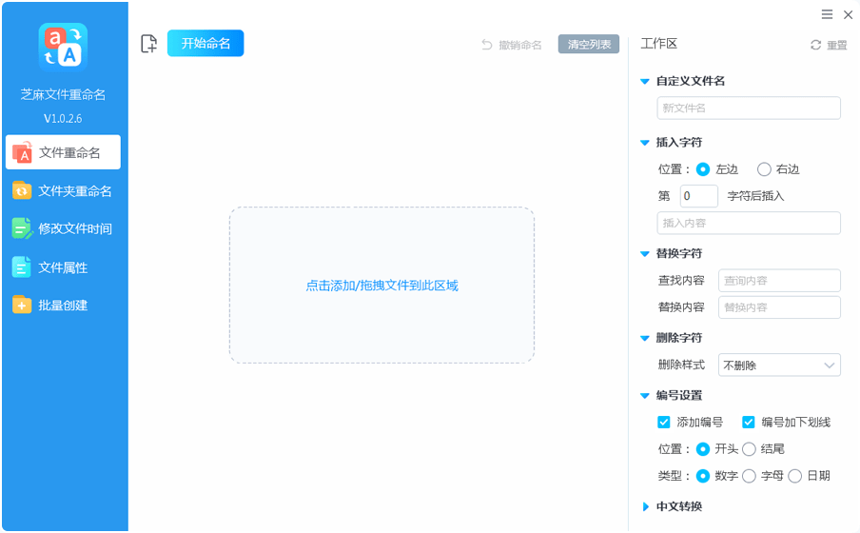860x533 pixels.
Task: Toggle the 添加编号 checkbox
Action: click(x=664, y=423)
